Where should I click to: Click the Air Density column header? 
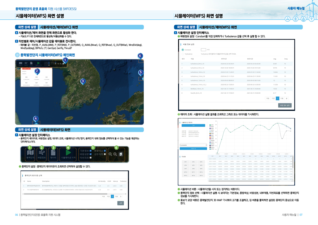pos(102,181)
